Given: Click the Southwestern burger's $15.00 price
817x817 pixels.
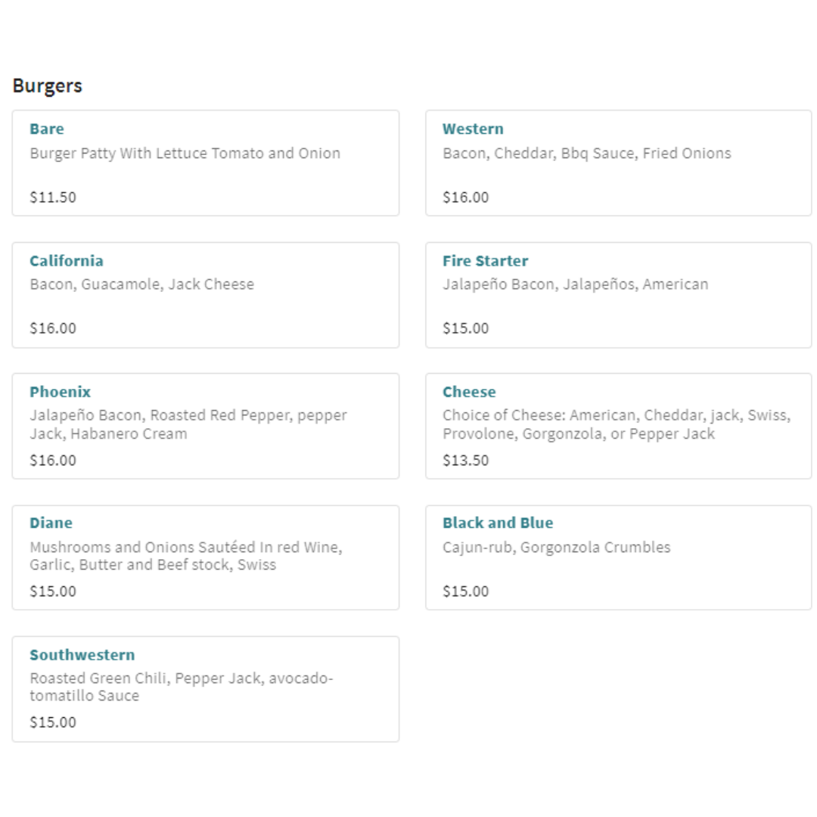Looking at the screenshot, I should pos(53,722).
